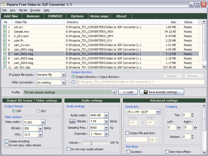Decrease the cropping Bottom value with the down arrow
Viewport: 208px width, 156px height.
[x=192, y=138]
